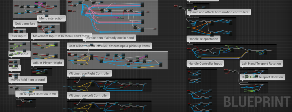The height and width of the screenshot is (112, 292).
Task: Select the red event node in the Handle Teleportation graph
Action: [x=190, y=49]
